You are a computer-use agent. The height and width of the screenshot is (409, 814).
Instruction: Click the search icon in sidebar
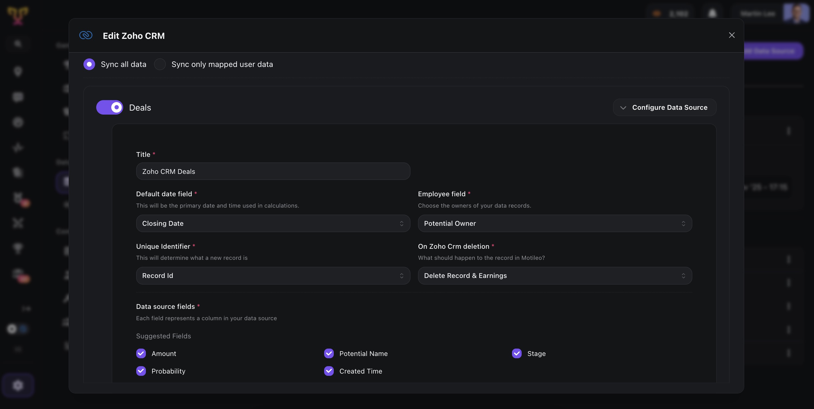(x=18, y=44)
